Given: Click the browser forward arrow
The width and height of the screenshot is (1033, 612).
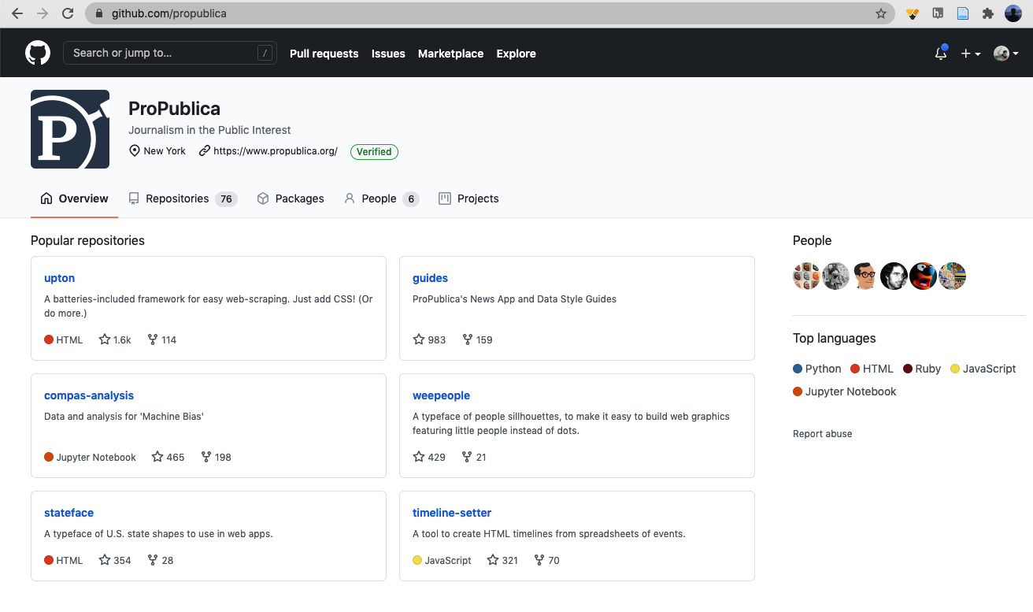Looking at the screenshot, I should pos(43,13).
